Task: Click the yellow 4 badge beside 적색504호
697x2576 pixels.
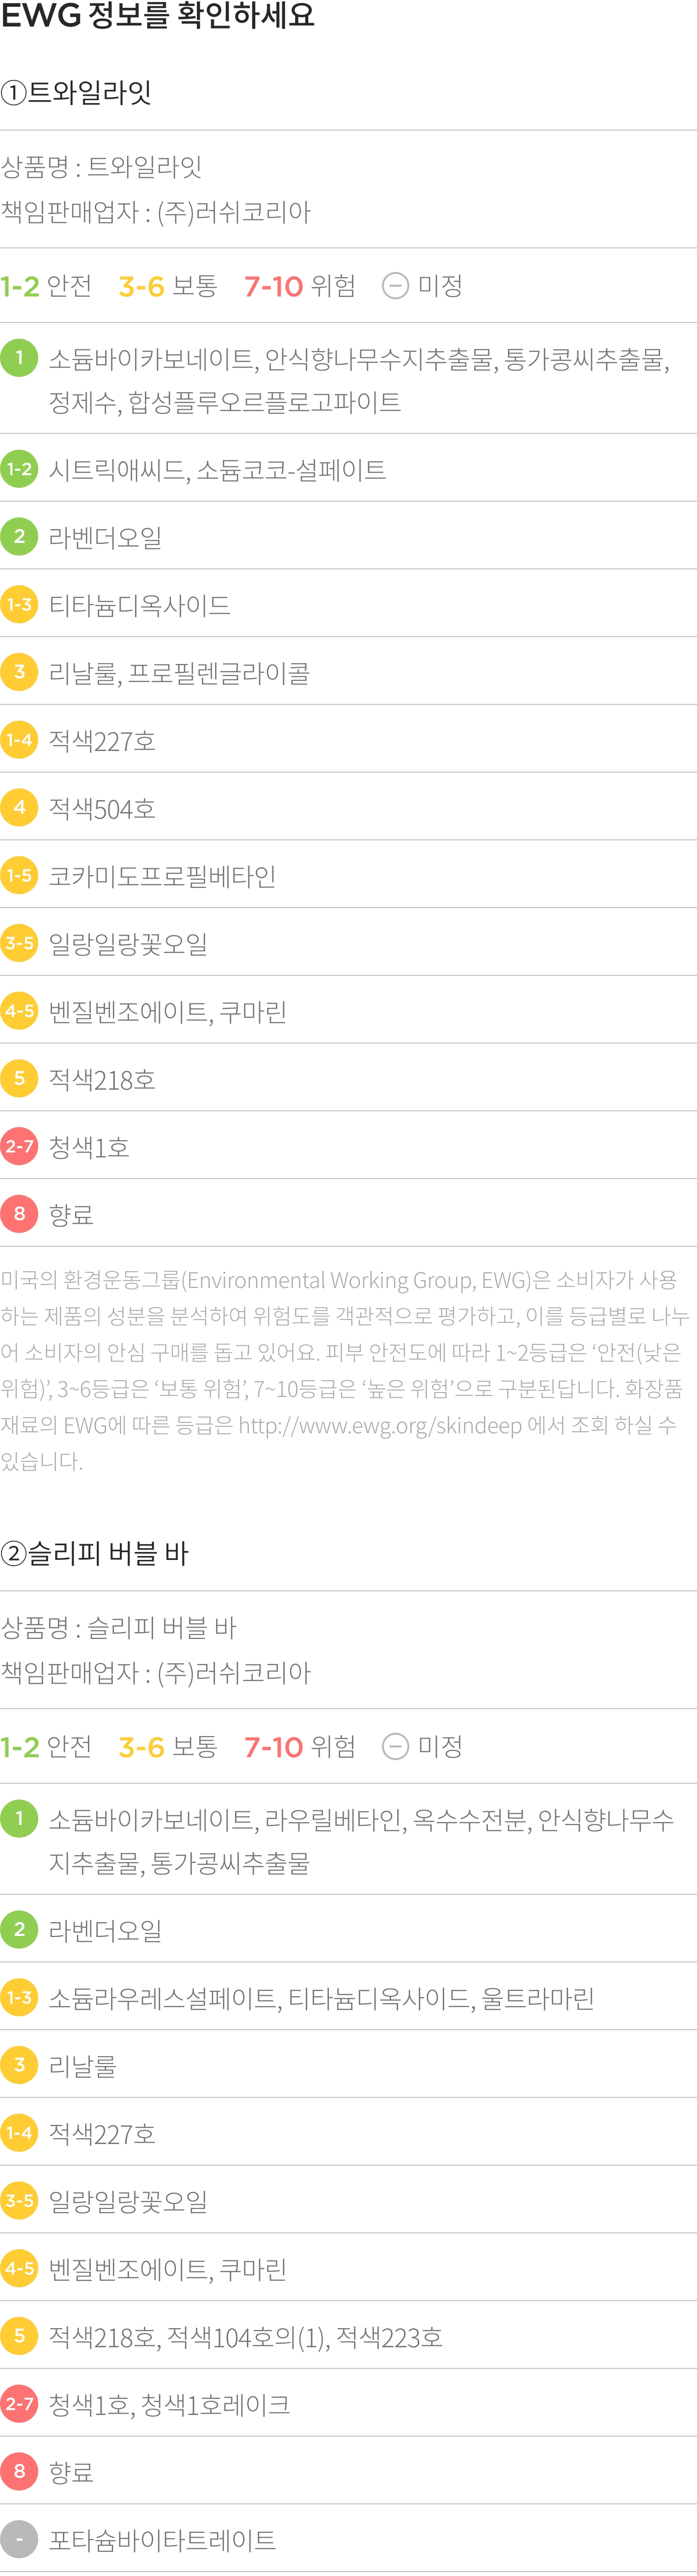Action: [19, 807]
